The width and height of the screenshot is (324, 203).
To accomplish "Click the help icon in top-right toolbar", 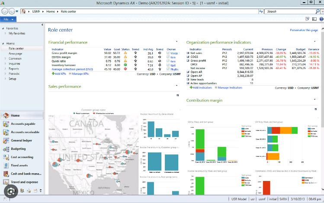I will click(x=321, y=19).
